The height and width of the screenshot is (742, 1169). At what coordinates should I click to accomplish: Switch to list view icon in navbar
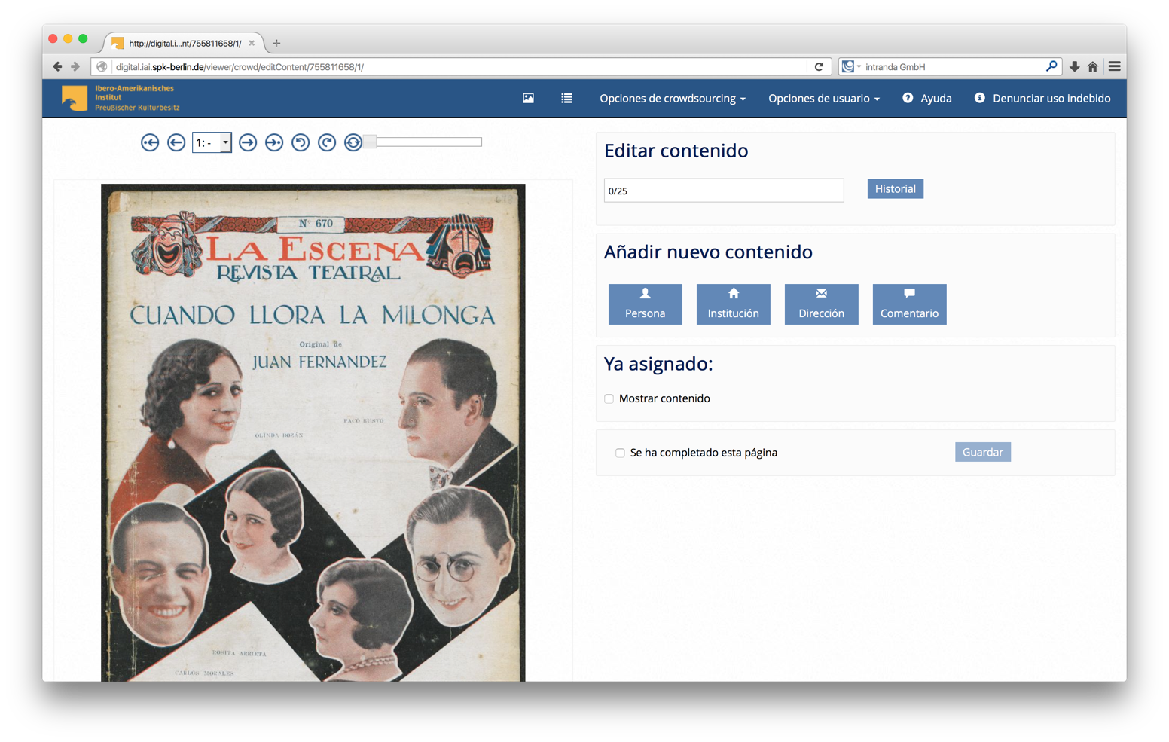tap(566, 98)
